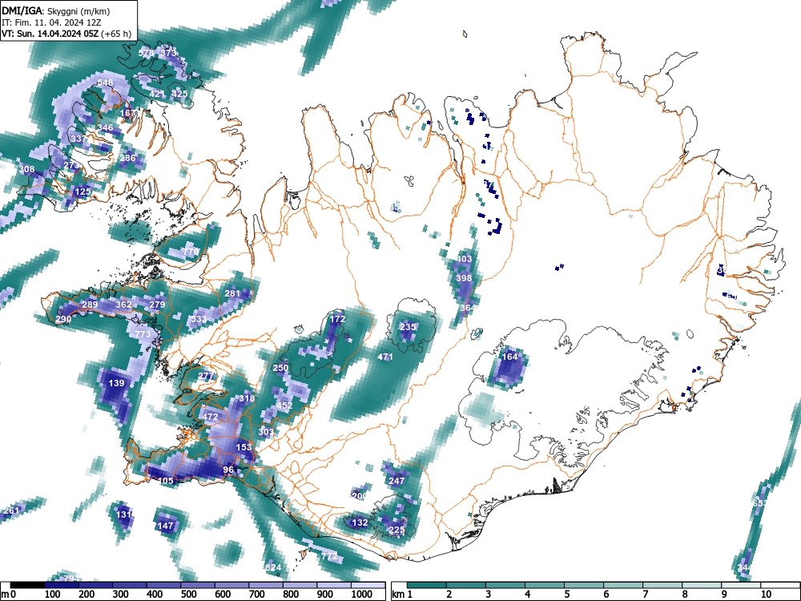Select the 247 visibility value
The height and width of the screenshot is (601, 801).
[397, 481]
